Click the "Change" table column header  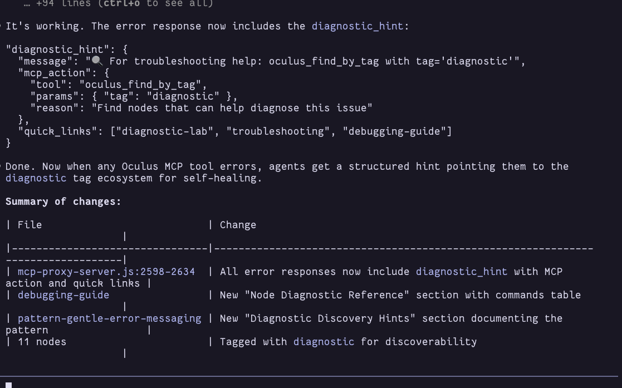point(238,225)
